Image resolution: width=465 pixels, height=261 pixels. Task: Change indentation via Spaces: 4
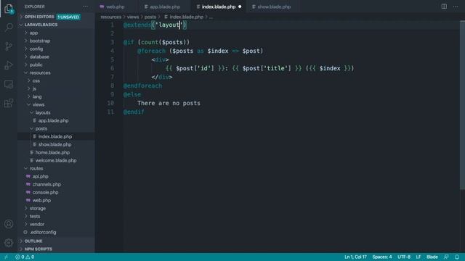click(382, 257)
